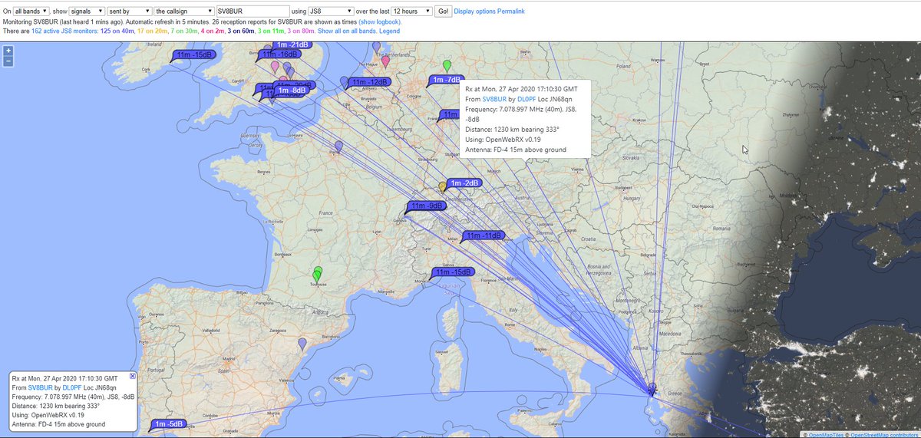Click the pink monitor pin in the Netherlands
Viewport: 921px width, 438px height.
(386, 62)
